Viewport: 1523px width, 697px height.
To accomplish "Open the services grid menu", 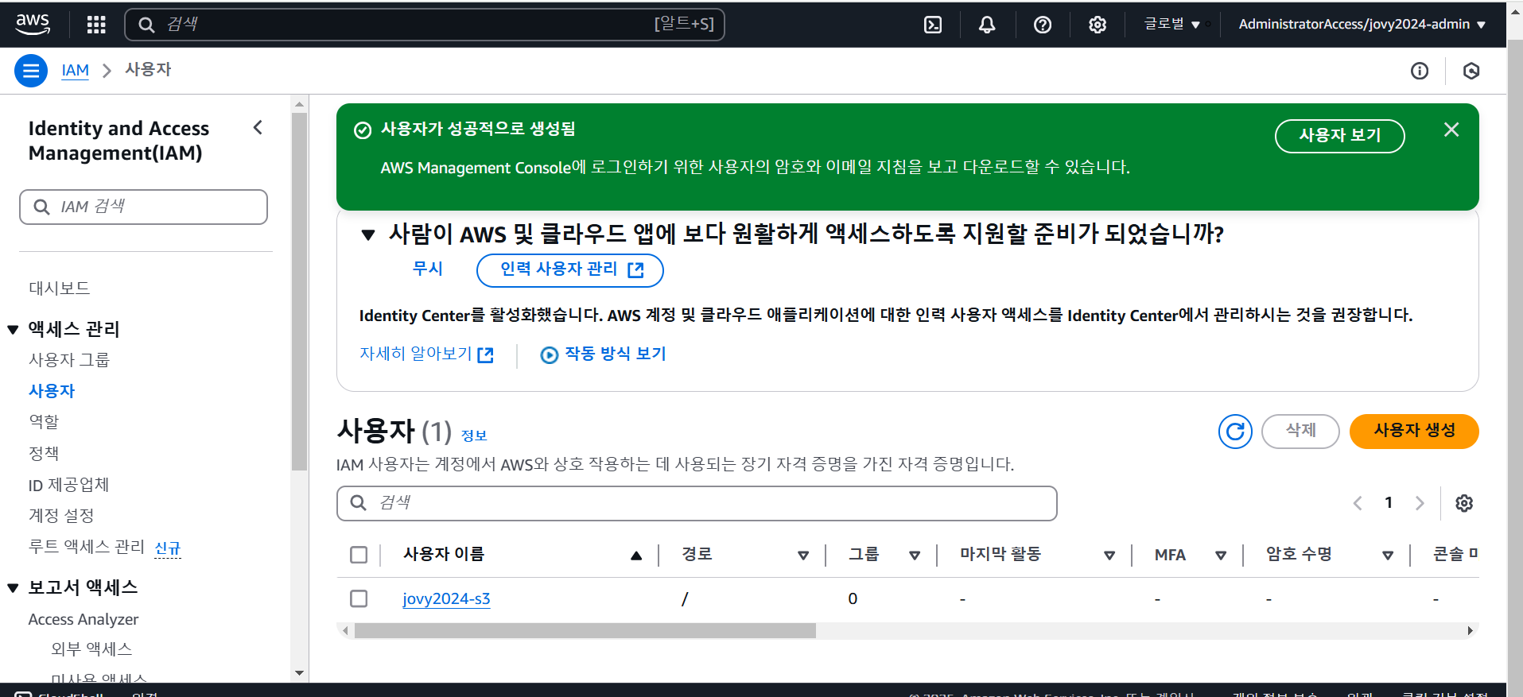I will (x=96, y=25).
